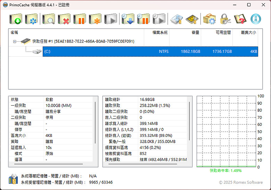Click the 快取命中率: 1.49% label
Screen dimensions: 271x190
(226, 171)
